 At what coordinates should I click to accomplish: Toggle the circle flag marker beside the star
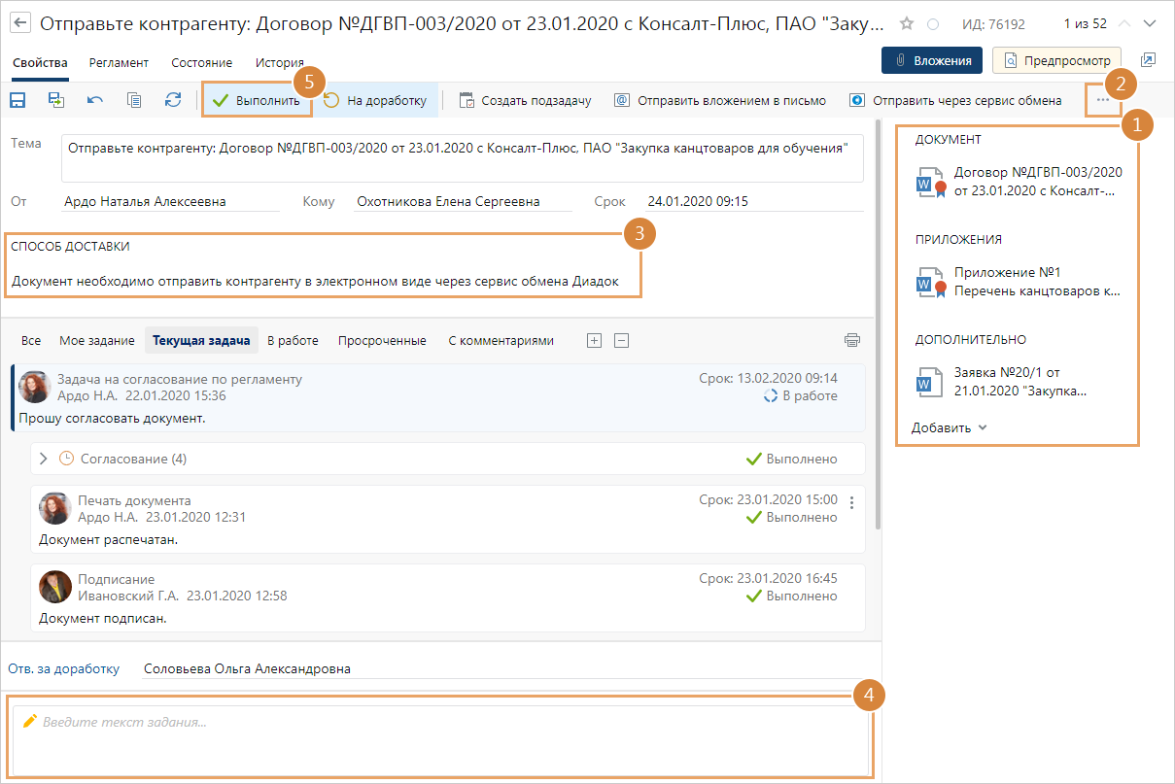pyautogui.click(x=933, y=24)
